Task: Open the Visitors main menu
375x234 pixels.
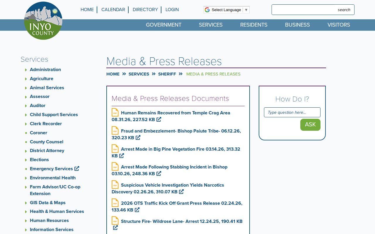Action: click(x=339, y=25)
